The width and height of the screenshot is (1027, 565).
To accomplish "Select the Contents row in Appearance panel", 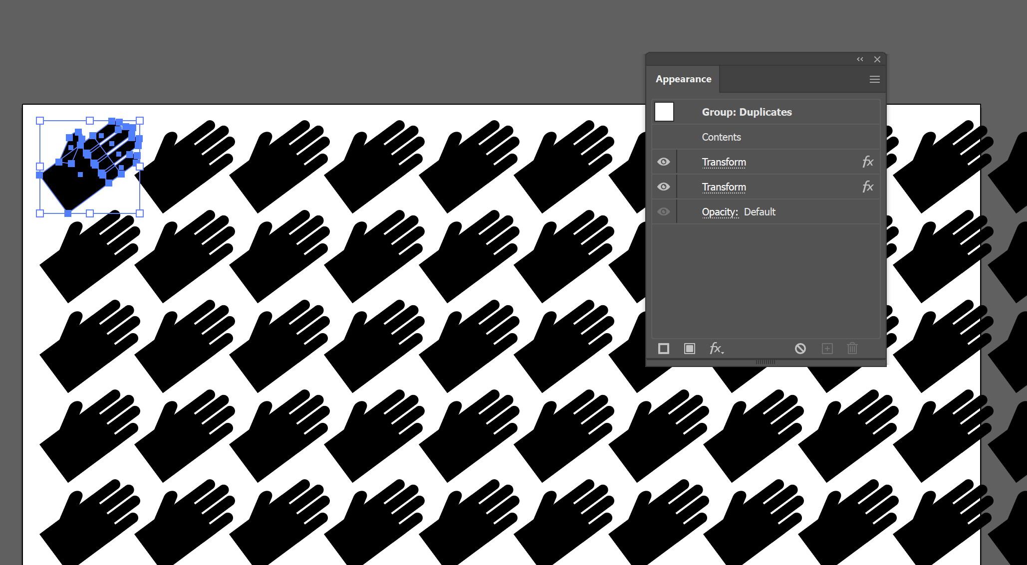I will (721, 137).
